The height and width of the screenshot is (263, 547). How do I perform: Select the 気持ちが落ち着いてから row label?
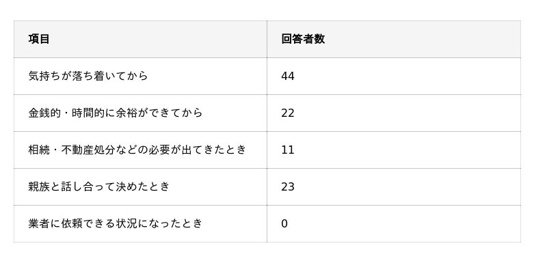(140, 77)
